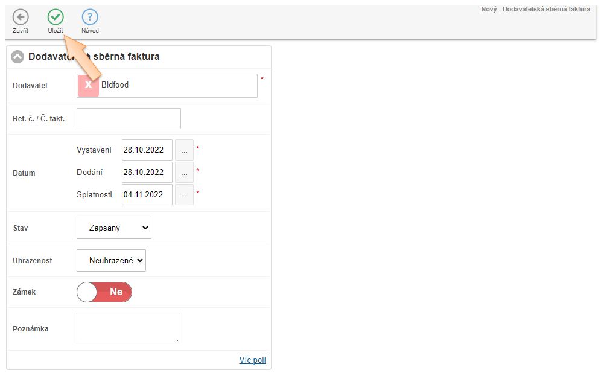Click the Poznámka text area
Image resolution: width=601 pixels, height=376 pixels.
pyautogui.click(x=128, y=328)
